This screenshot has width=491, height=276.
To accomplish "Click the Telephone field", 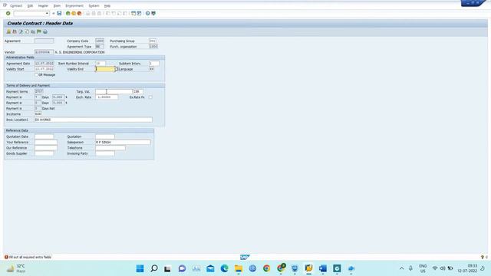I will tap(110, 148).
